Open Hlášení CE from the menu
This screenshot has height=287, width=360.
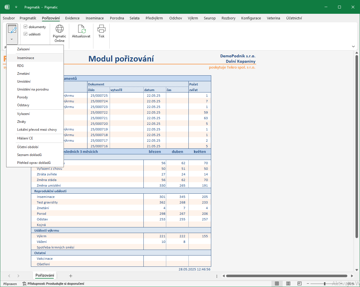(35, 138)
